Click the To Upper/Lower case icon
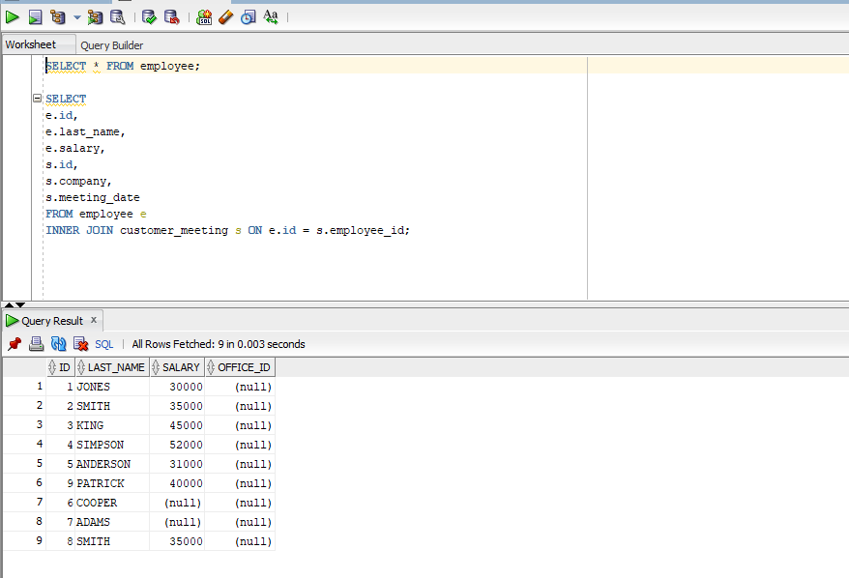 (271, 17)
